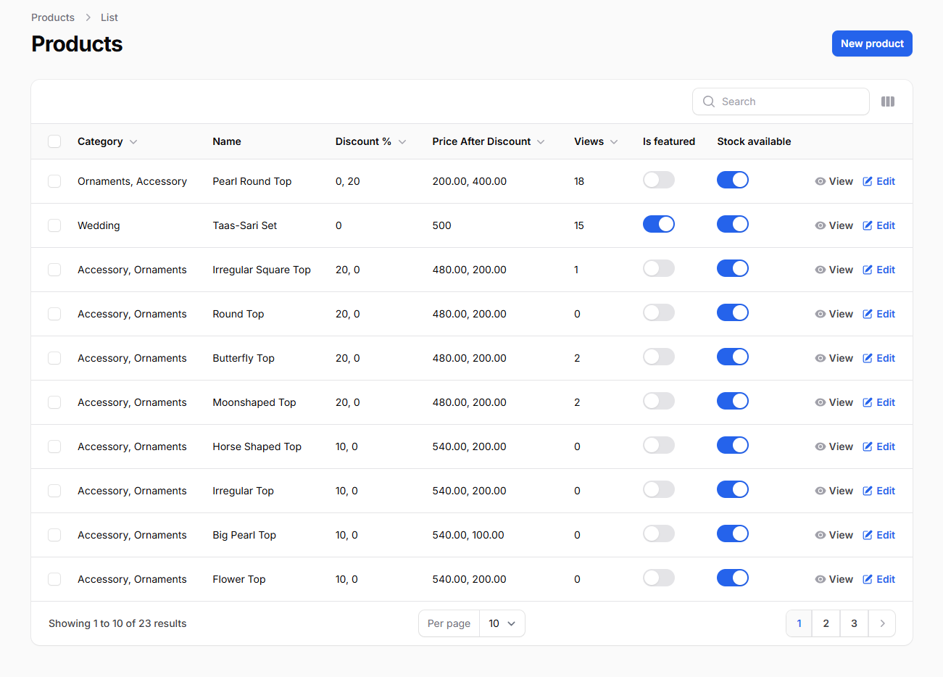Jump to page 3 of results
943x677 pixels.
[854, 623]
